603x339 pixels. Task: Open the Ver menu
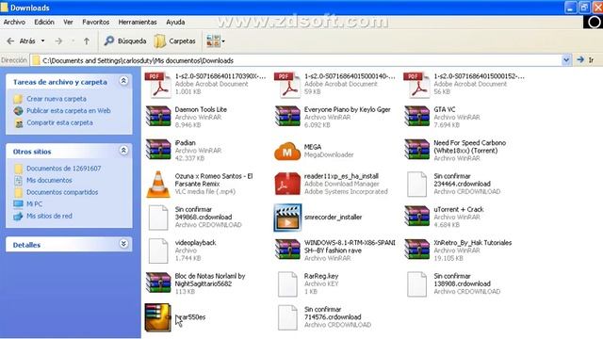tap(68, 23)
